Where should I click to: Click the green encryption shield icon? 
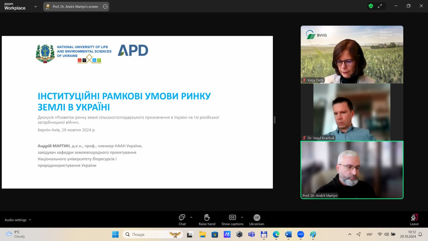tap(370, 6)
